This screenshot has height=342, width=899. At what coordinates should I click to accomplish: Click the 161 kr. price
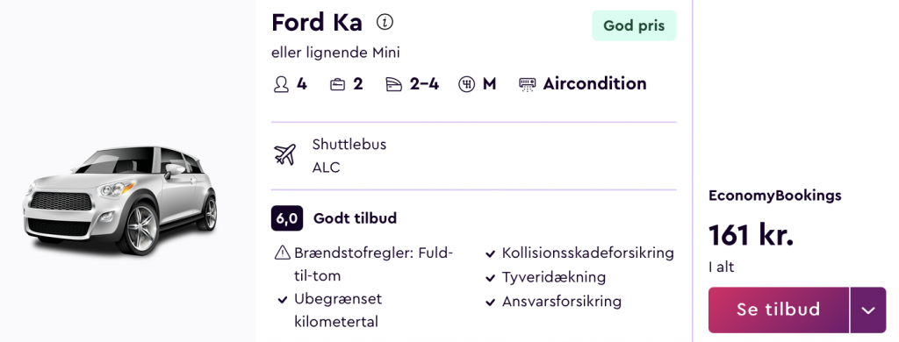coord(752,235)
